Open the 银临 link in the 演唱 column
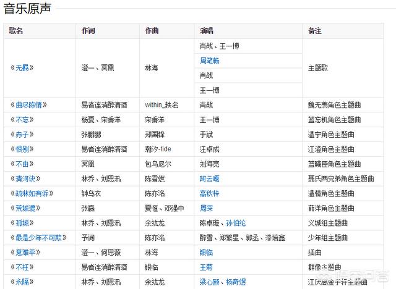The height and width of the screenshot is (289, 396). pos(205,253)
